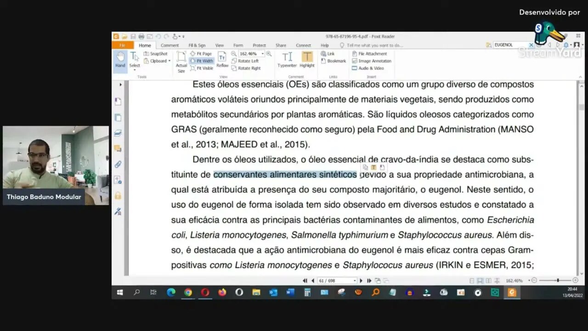
Task: Open the Help tab
Action: tap(324, 45)
